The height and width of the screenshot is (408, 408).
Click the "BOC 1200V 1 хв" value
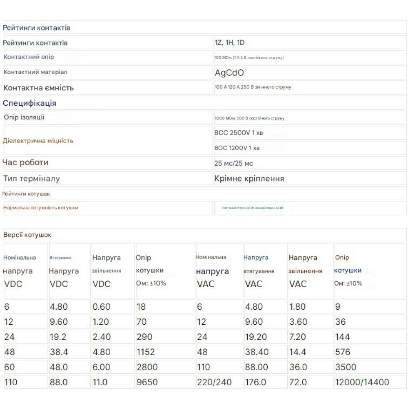pos(237,148)
